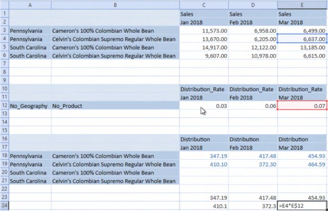Click Pennsylvania cell in row 4
The height and width of the screenshot is (211, 328).
coord(30,39)
